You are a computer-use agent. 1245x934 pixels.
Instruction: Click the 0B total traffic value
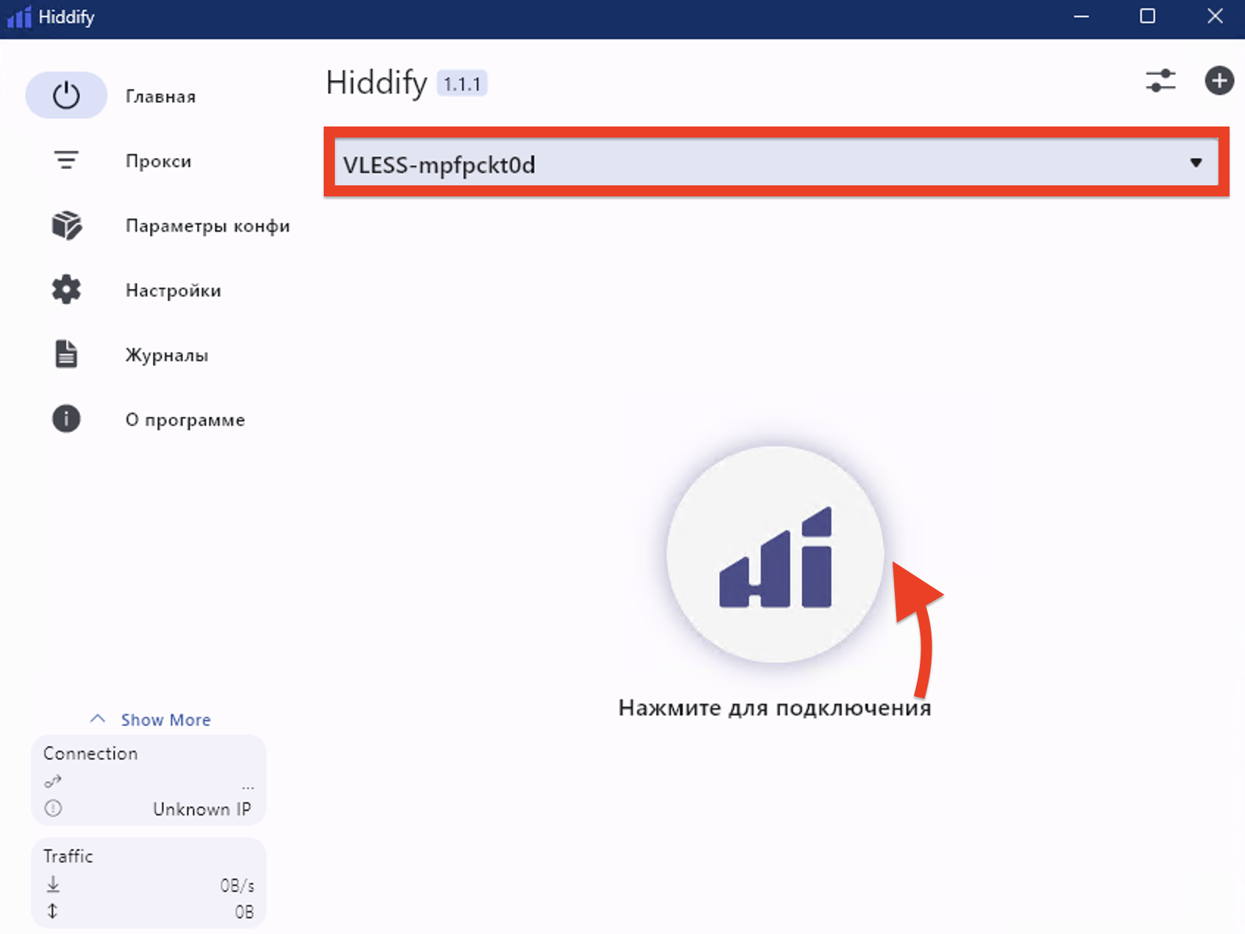244,912
